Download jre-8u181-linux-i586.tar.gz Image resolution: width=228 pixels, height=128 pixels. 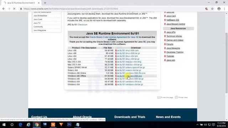pos(128,53)
